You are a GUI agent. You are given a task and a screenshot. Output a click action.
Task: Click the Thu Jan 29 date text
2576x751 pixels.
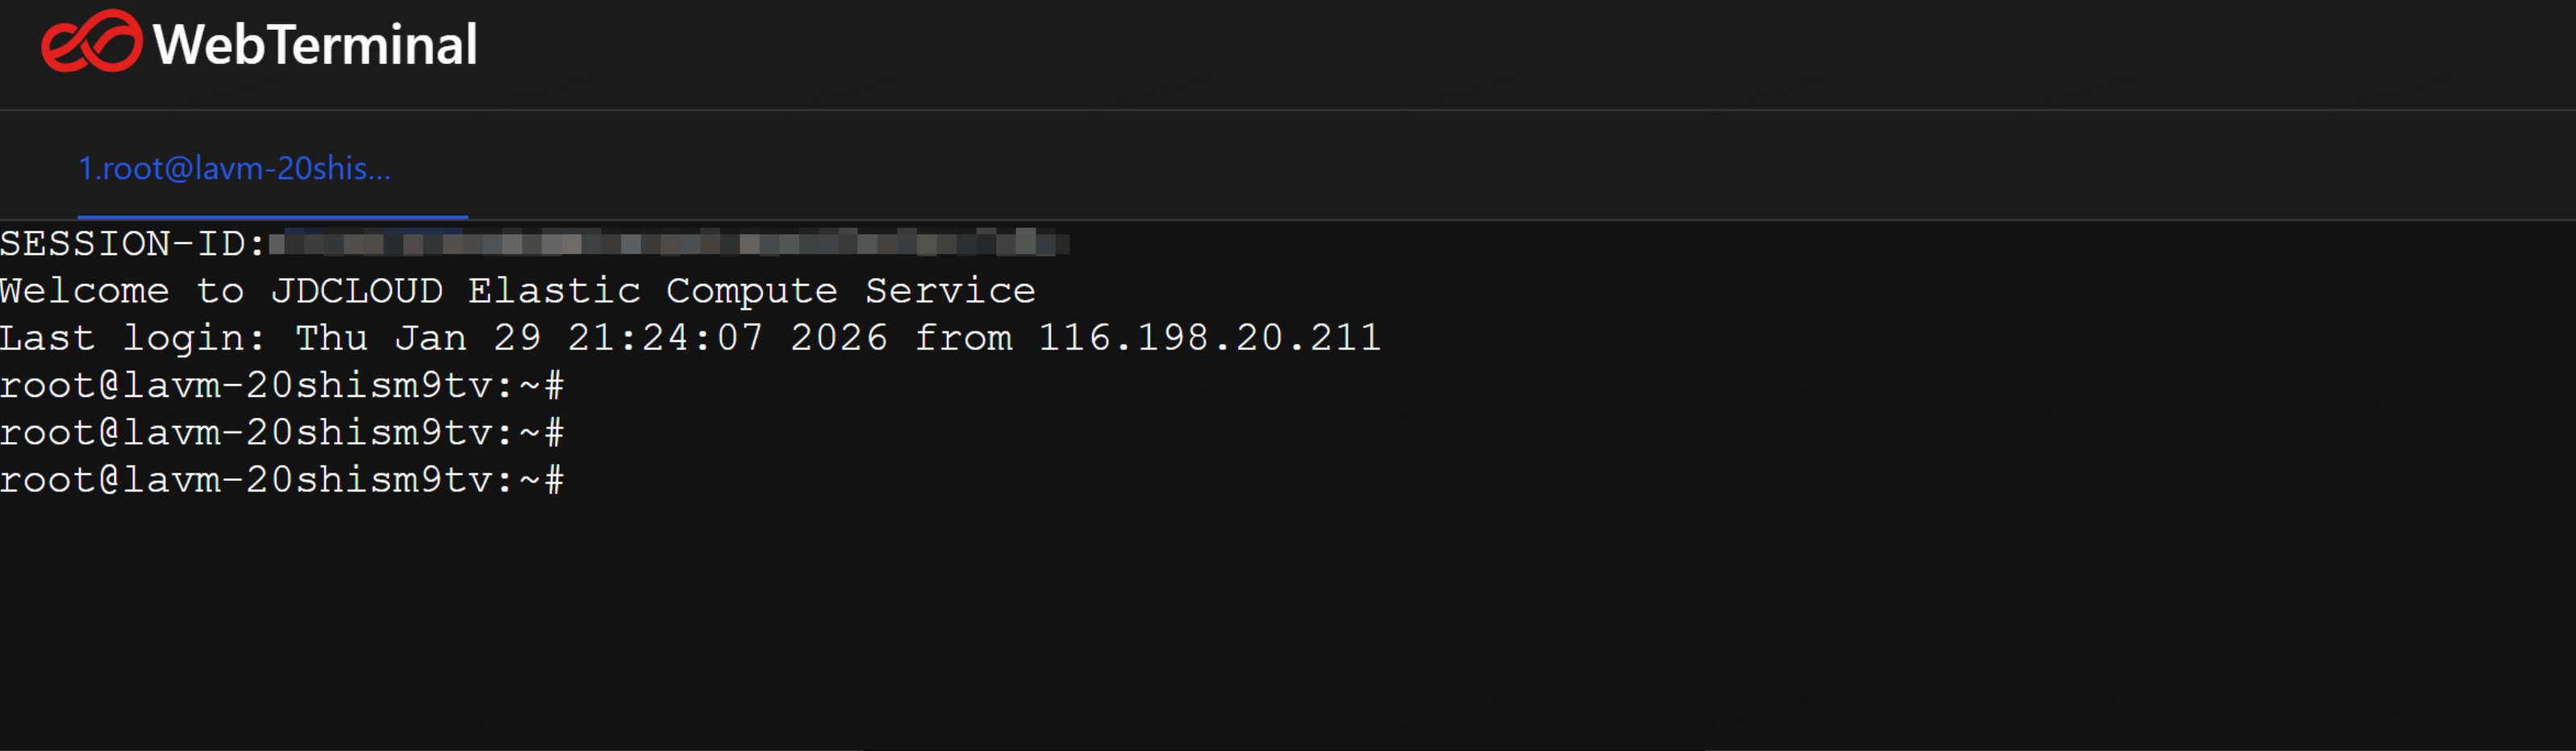(x=418, y=338)
